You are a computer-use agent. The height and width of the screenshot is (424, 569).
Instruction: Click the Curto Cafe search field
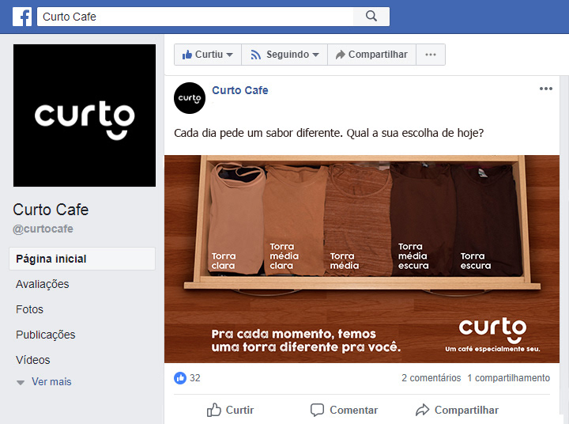click(195, 17)
